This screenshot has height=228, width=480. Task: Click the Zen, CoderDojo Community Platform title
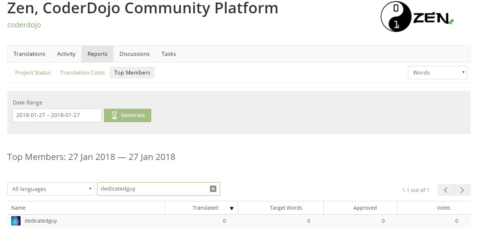coord(143,8)
